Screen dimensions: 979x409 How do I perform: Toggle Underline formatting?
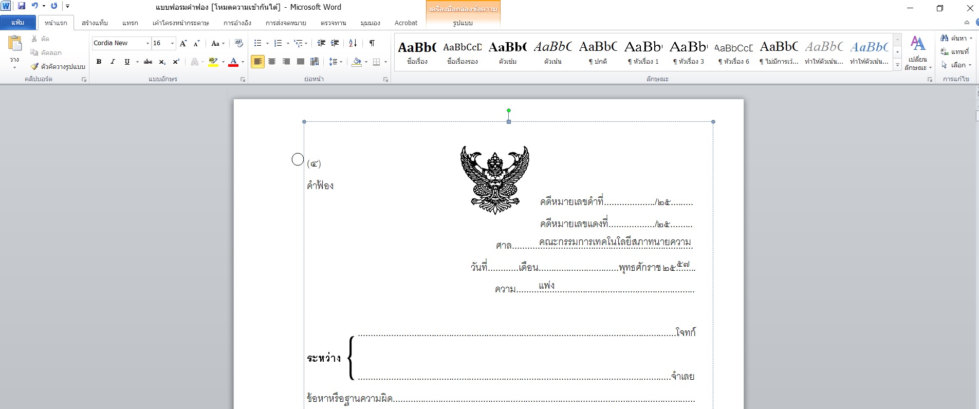coord(126,62)
